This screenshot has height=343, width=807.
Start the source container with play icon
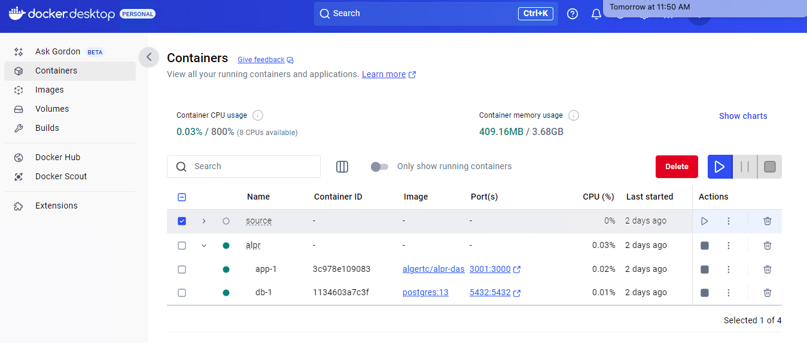click(705, 221)
